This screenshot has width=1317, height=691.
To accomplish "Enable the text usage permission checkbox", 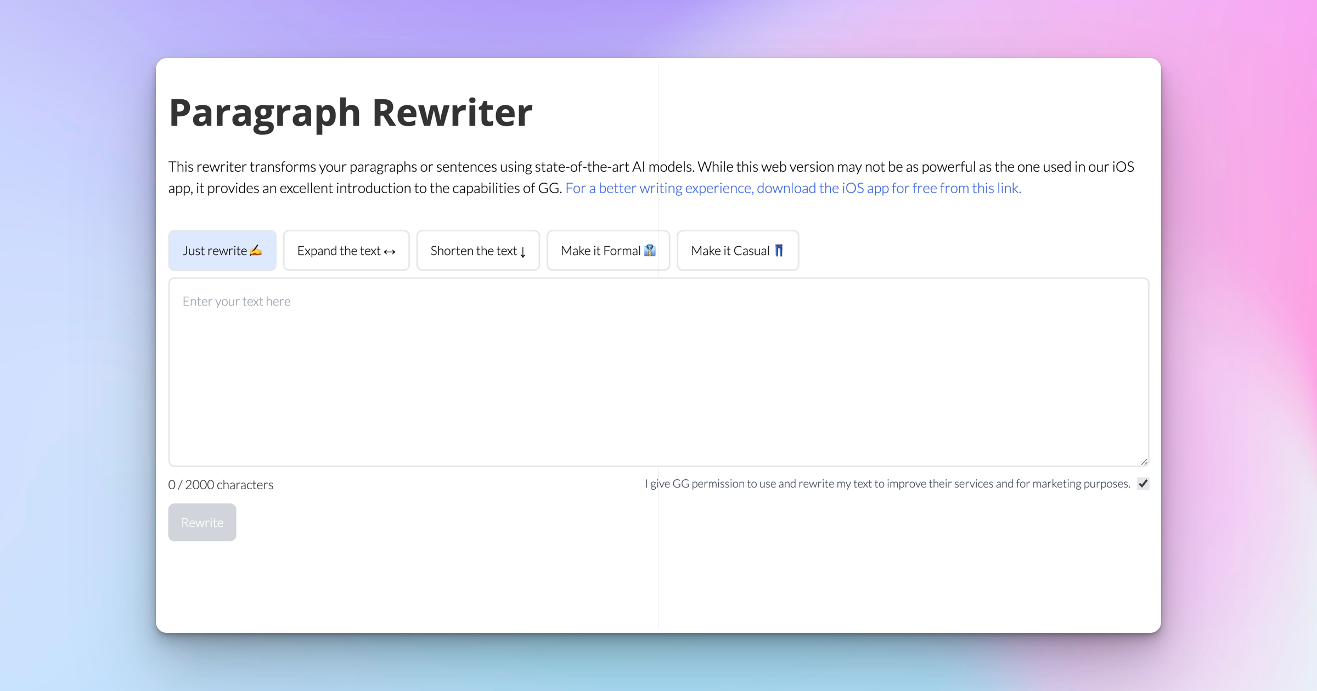I will (1143, 483).
